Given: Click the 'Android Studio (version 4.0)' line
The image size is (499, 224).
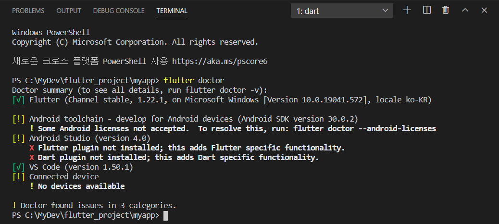Looking at the screenshot, I should 81,138.
